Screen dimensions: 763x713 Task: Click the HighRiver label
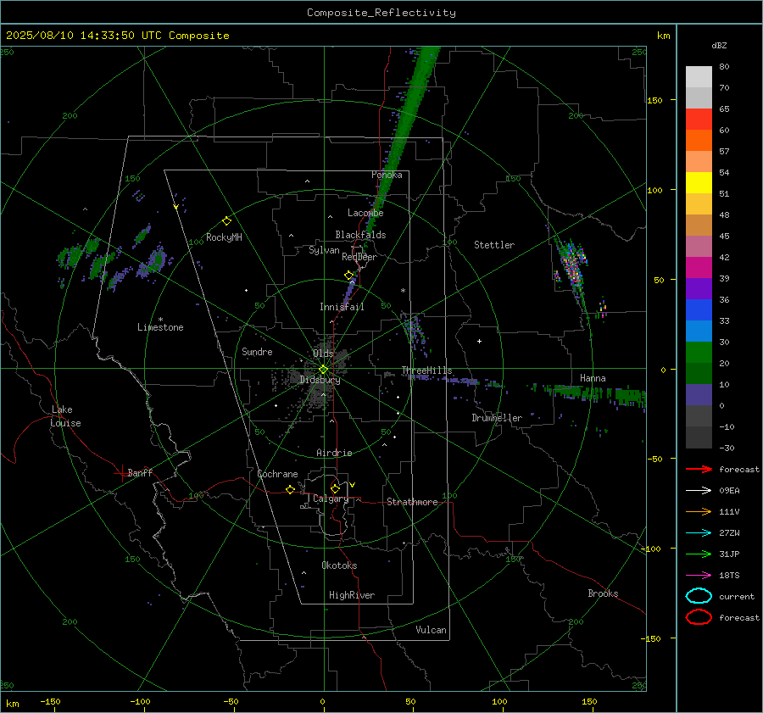click(x=352, y=595)
